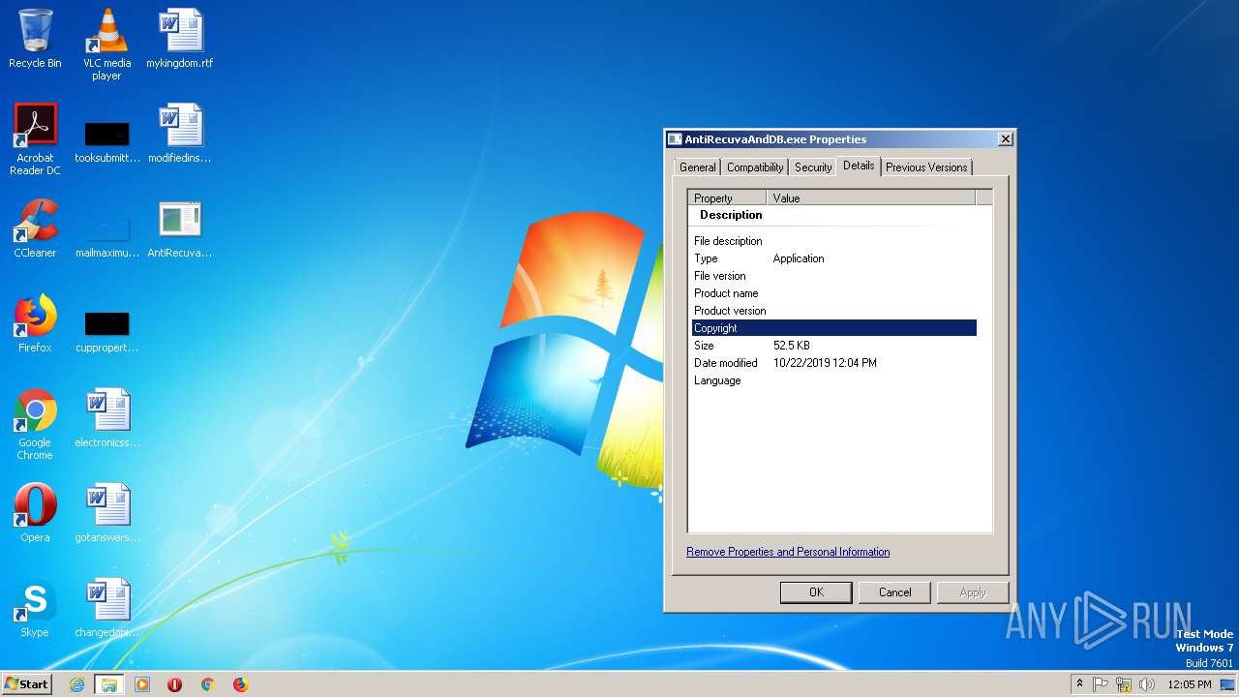
Task: Select the Date modified row
Action: coord(834,363)
